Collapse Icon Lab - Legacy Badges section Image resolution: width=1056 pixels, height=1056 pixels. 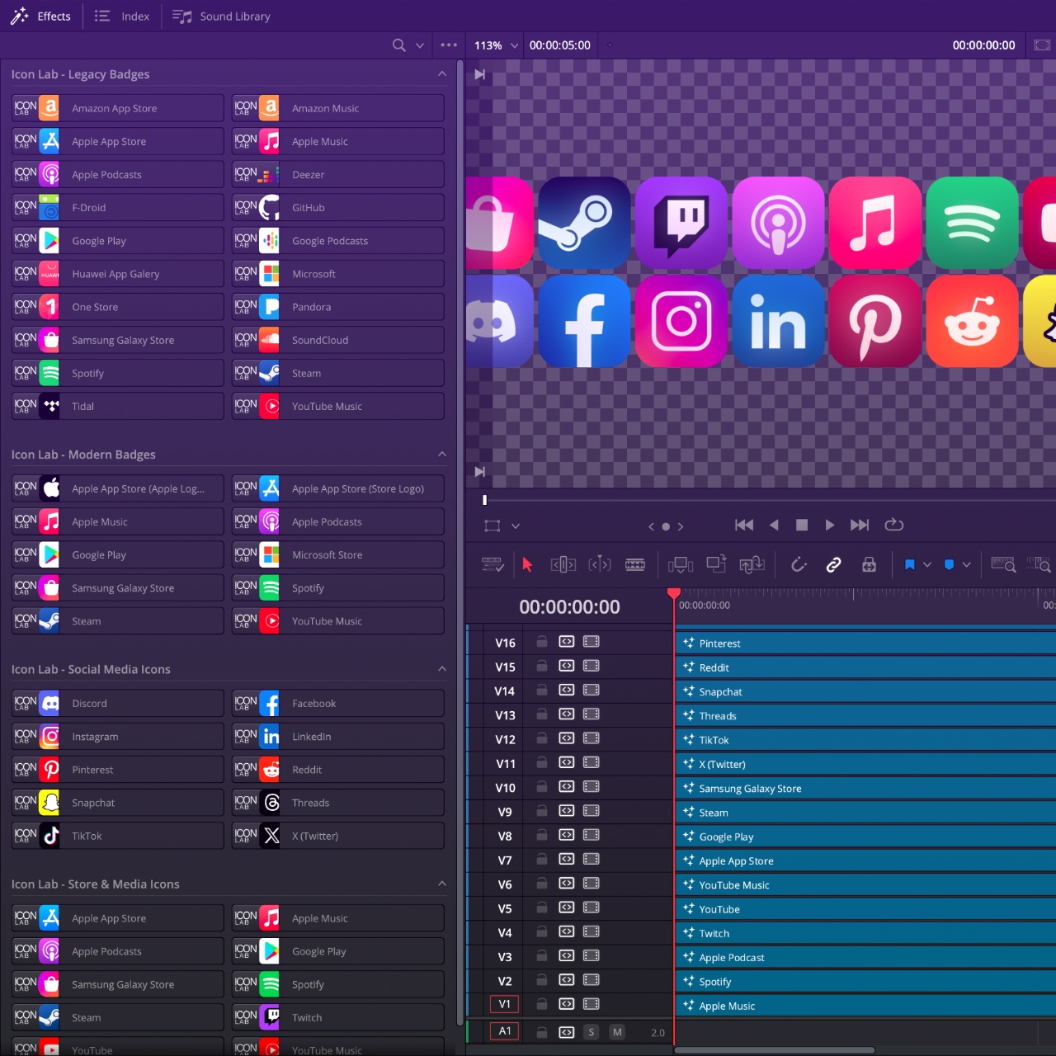point(442,74)
